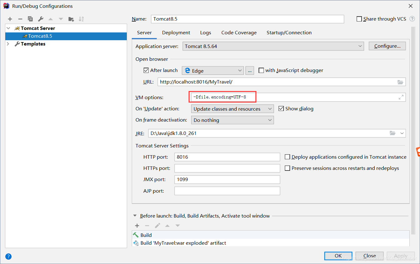Close the Run/Debug Configurations window
This screenshot has height=264, width=420.
tap(411, 6)
